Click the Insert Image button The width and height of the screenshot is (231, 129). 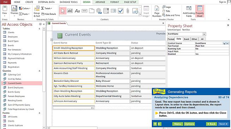(x=146, y=11)
